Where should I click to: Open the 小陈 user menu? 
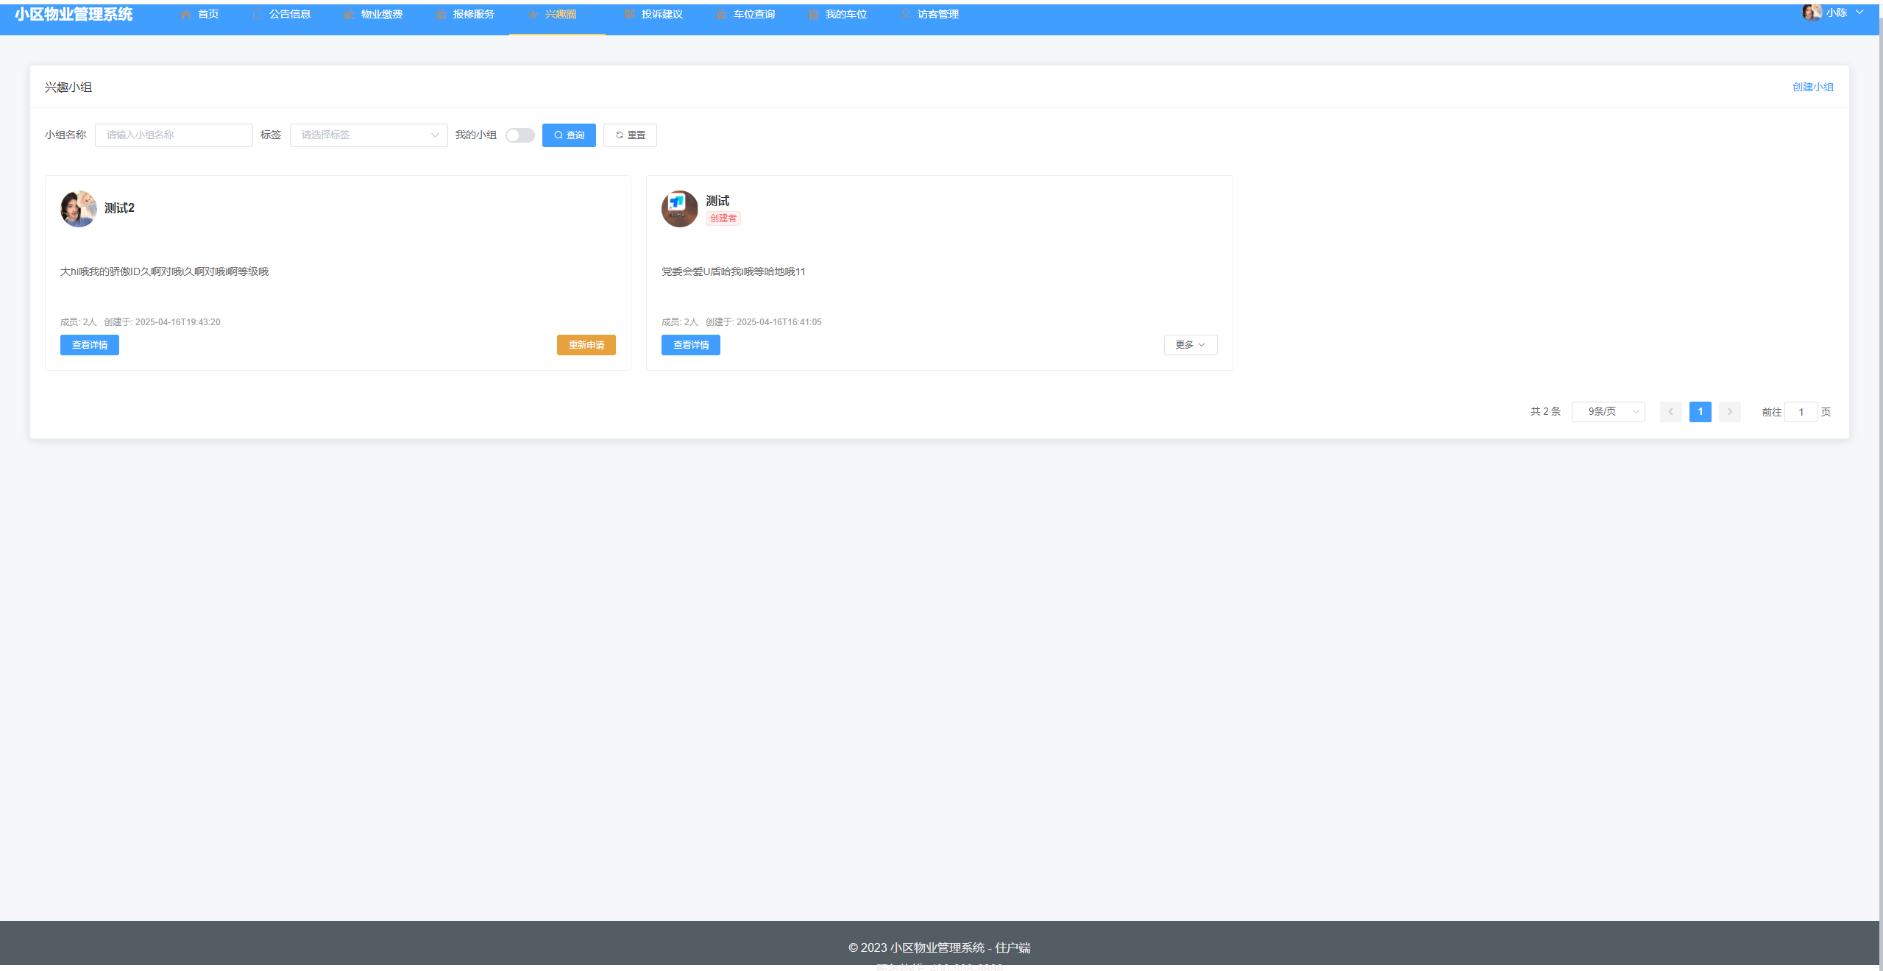coord(1836,13)
